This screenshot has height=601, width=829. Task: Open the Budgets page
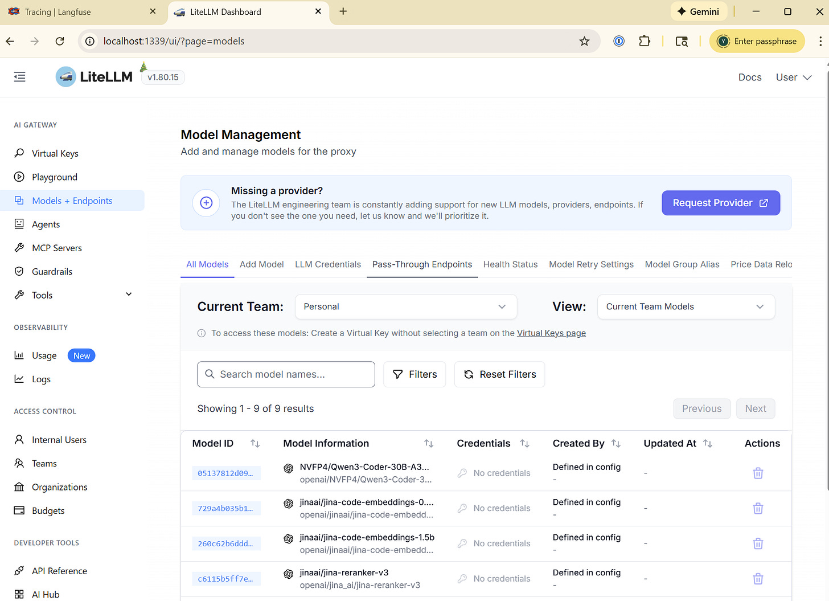48,511
